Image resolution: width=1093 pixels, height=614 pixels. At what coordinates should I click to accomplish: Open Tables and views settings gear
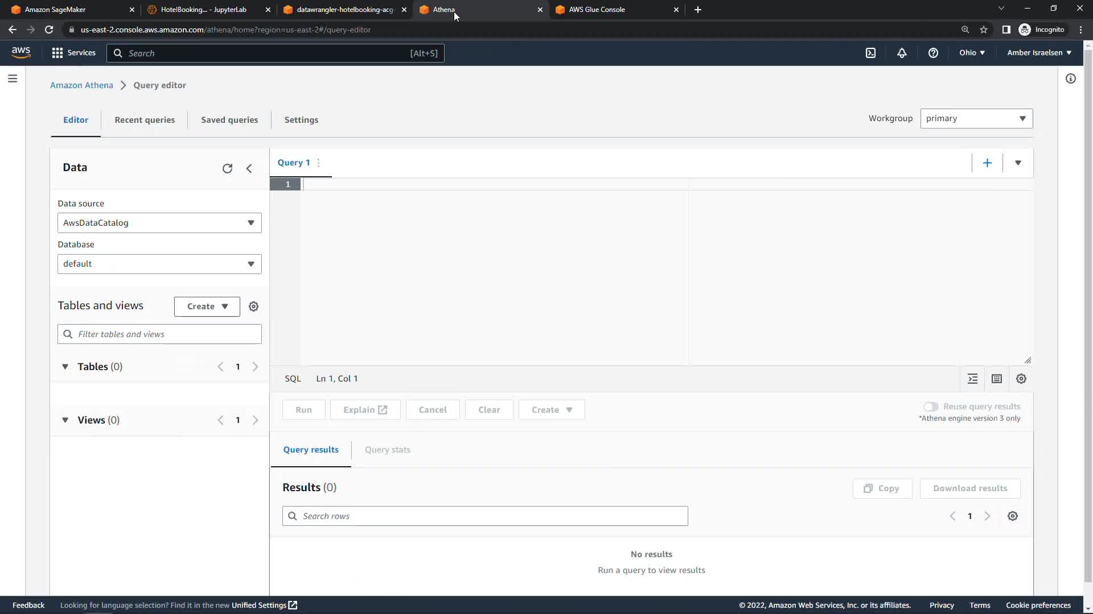(x=254, y=306)
